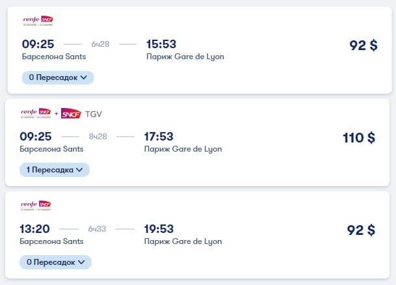The width and height of the screenshot is (396, 285).
Task: Click the chevron on the first 0 Пересадок pill
Action: (84, 77)
